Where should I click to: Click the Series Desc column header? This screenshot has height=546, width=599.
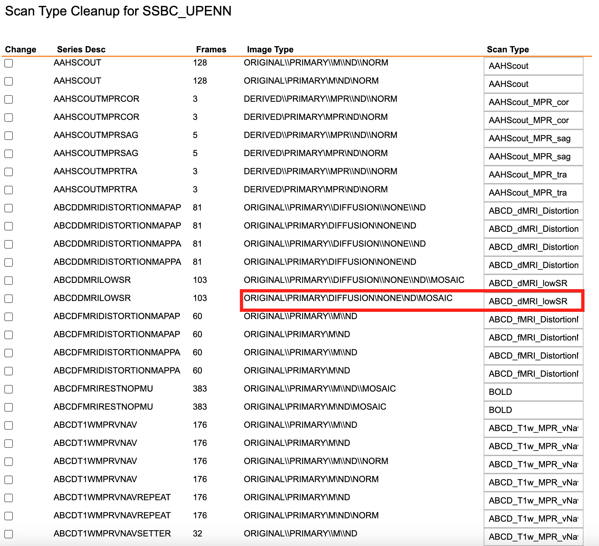coord(81,49)
